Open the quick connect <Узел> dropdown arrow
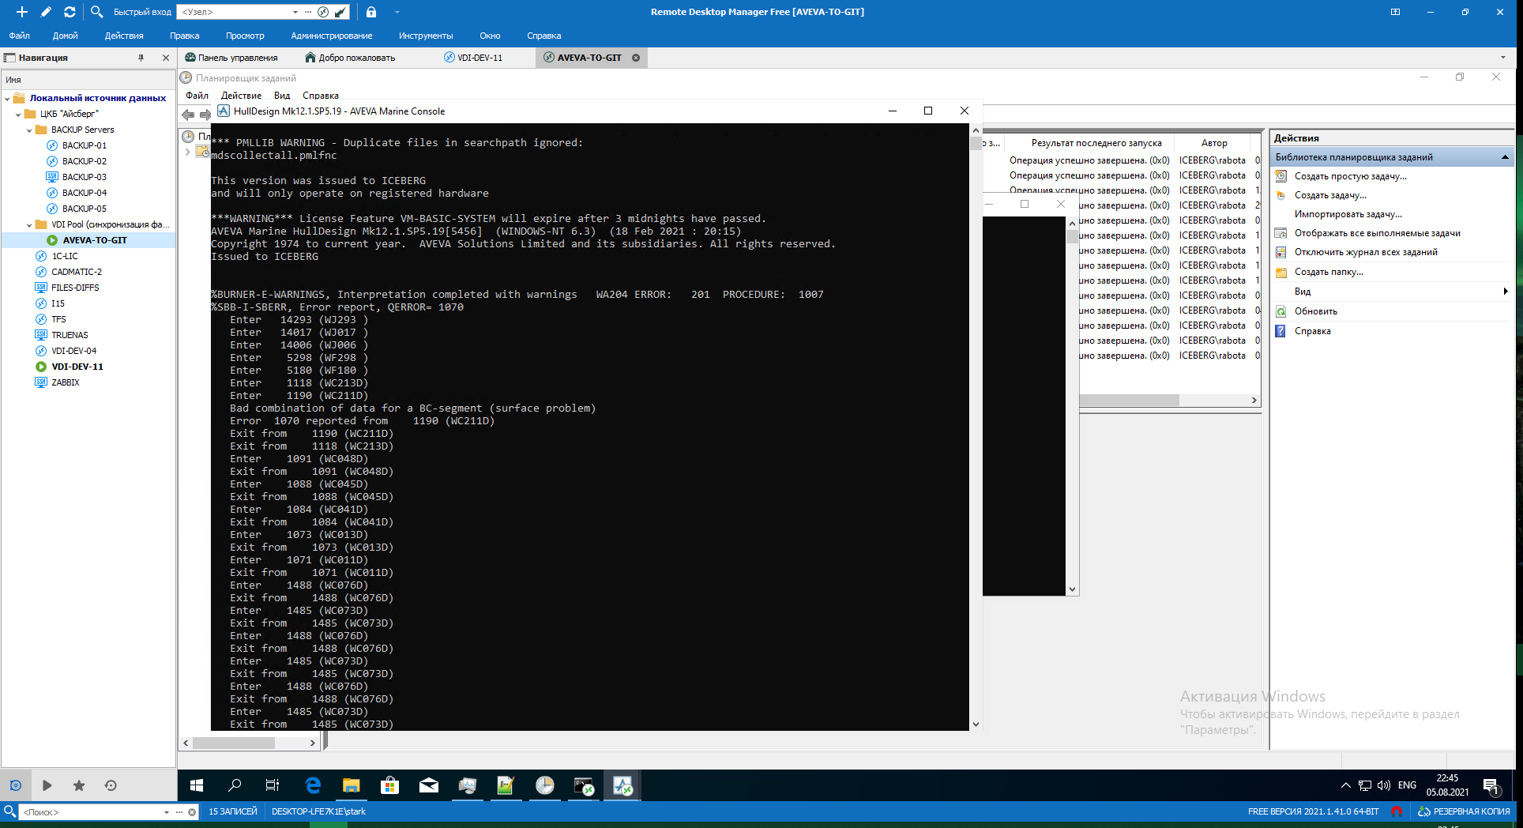The height and width of the screenshot is (828, 1523). [295, 12]
